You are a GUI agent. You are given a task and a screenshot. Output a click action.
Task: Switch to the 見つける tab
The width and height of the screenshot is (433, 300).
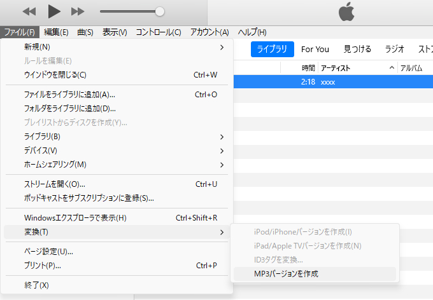(357, 50)
